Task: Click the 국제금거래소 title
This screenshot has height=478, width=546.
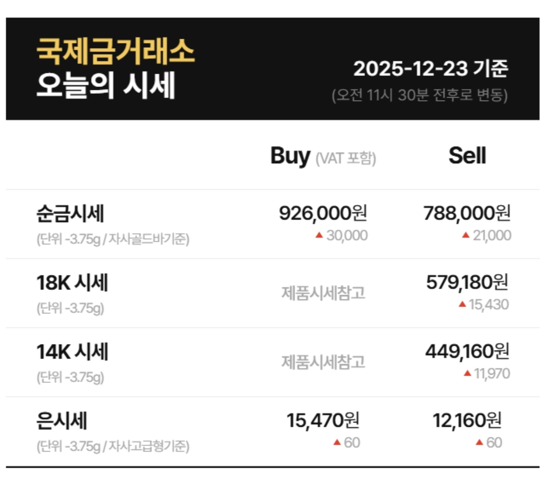Action: [115, 51]
